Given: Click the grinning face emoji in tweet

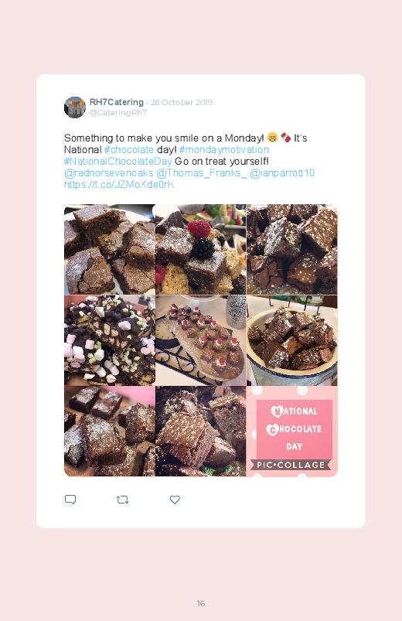Looking at the screenshot, I should coord(272,138).
